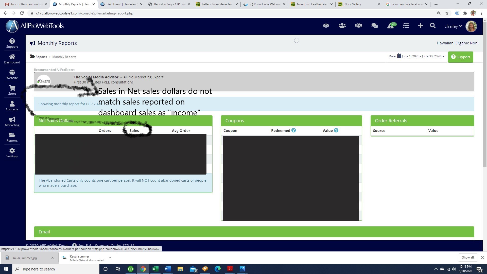Switch to Letters From Steve tab

pos(217,4)
